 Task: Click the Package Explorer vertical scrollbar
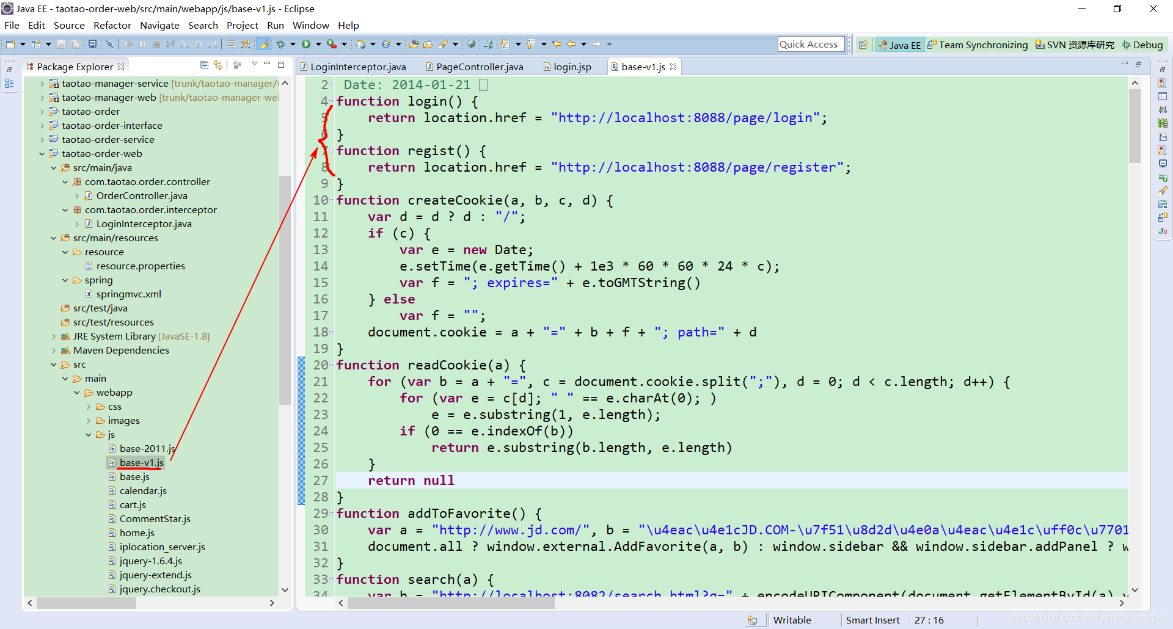[x=285, y=290]
